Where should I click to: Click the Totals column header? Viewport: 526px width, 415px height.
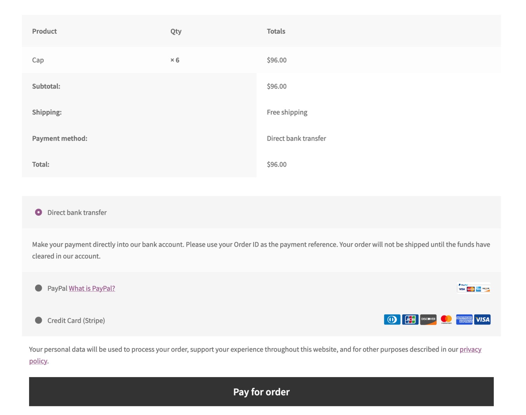(276, 31)
